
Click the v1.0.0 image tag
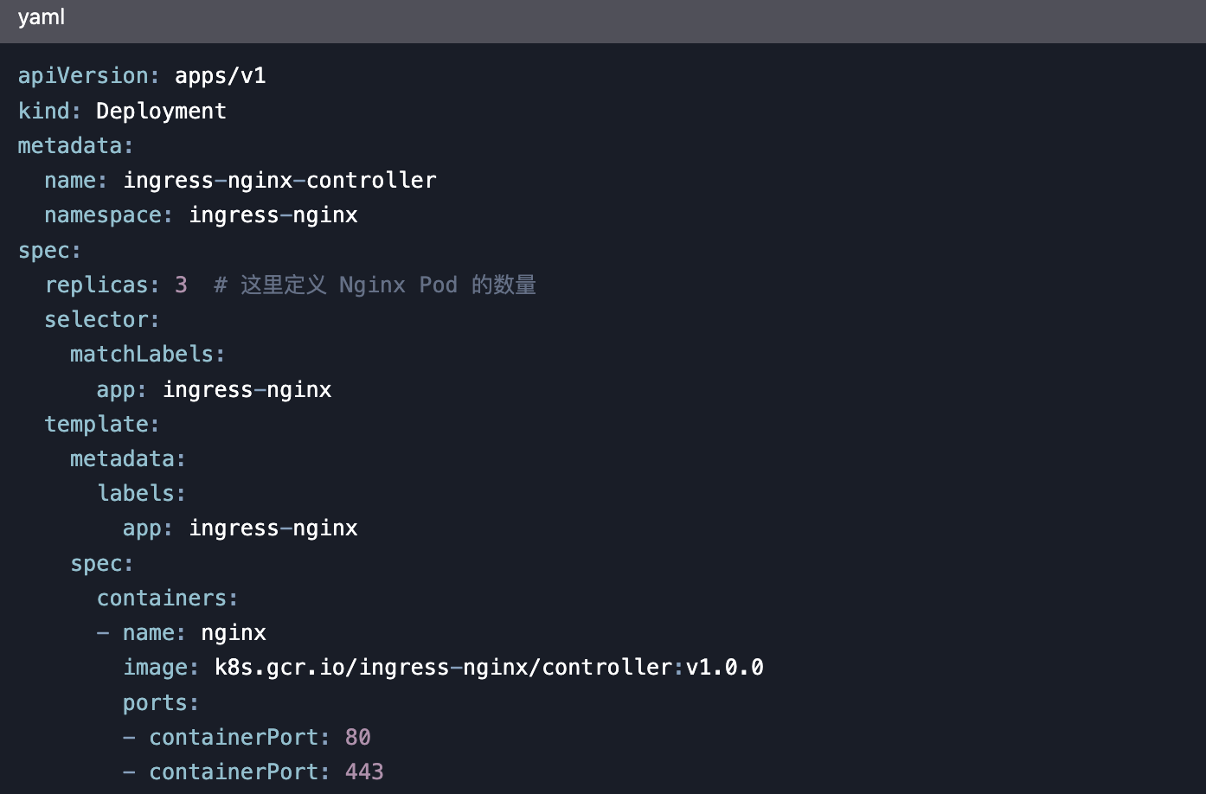(725, 668)
